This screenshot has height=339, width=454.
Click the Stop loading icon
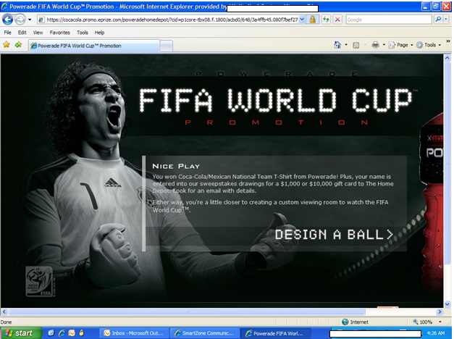point(337,20)
